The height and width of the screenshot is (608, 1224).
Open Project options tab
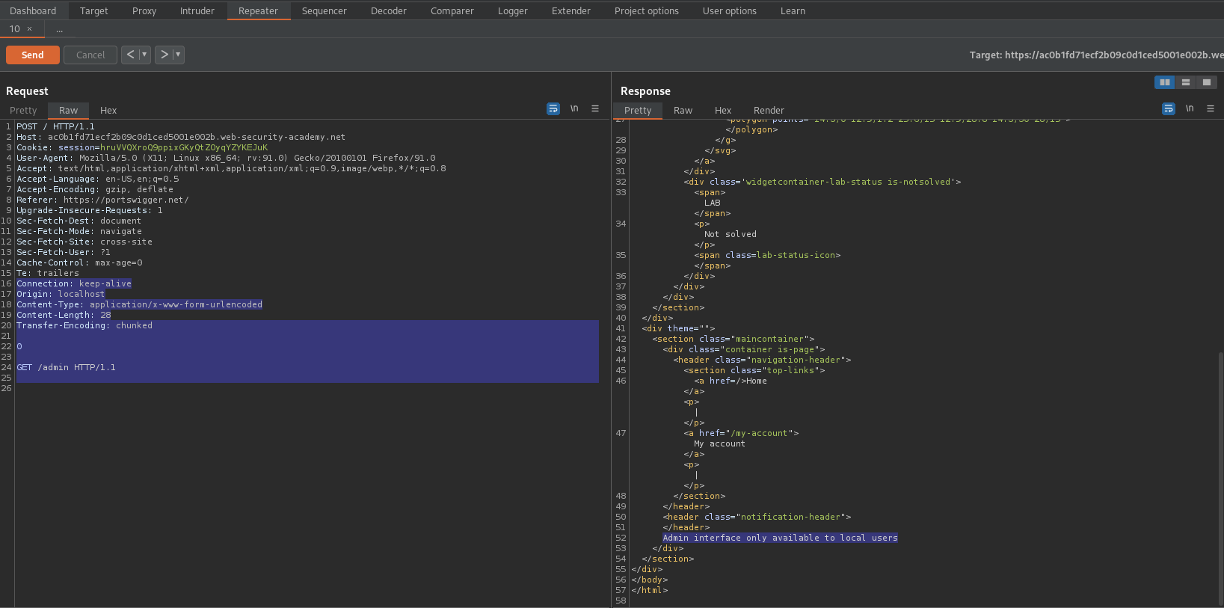tap(647, 10)
